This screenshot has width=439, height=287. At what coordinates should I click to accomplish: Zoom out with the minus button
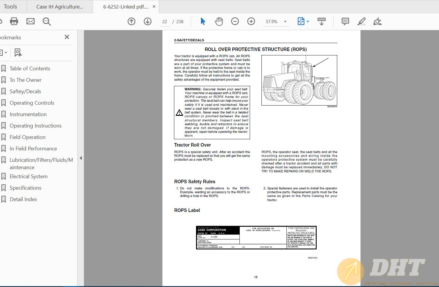[235, 21]
